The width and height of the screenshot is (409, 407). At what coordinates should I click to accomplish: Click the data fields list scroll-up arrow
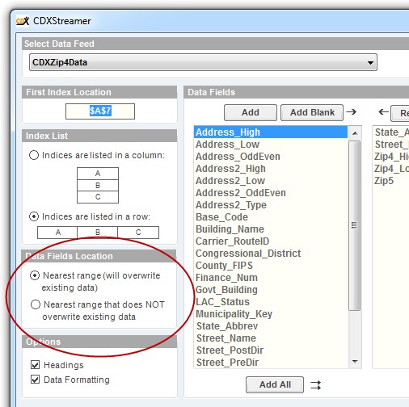[355, 133]
